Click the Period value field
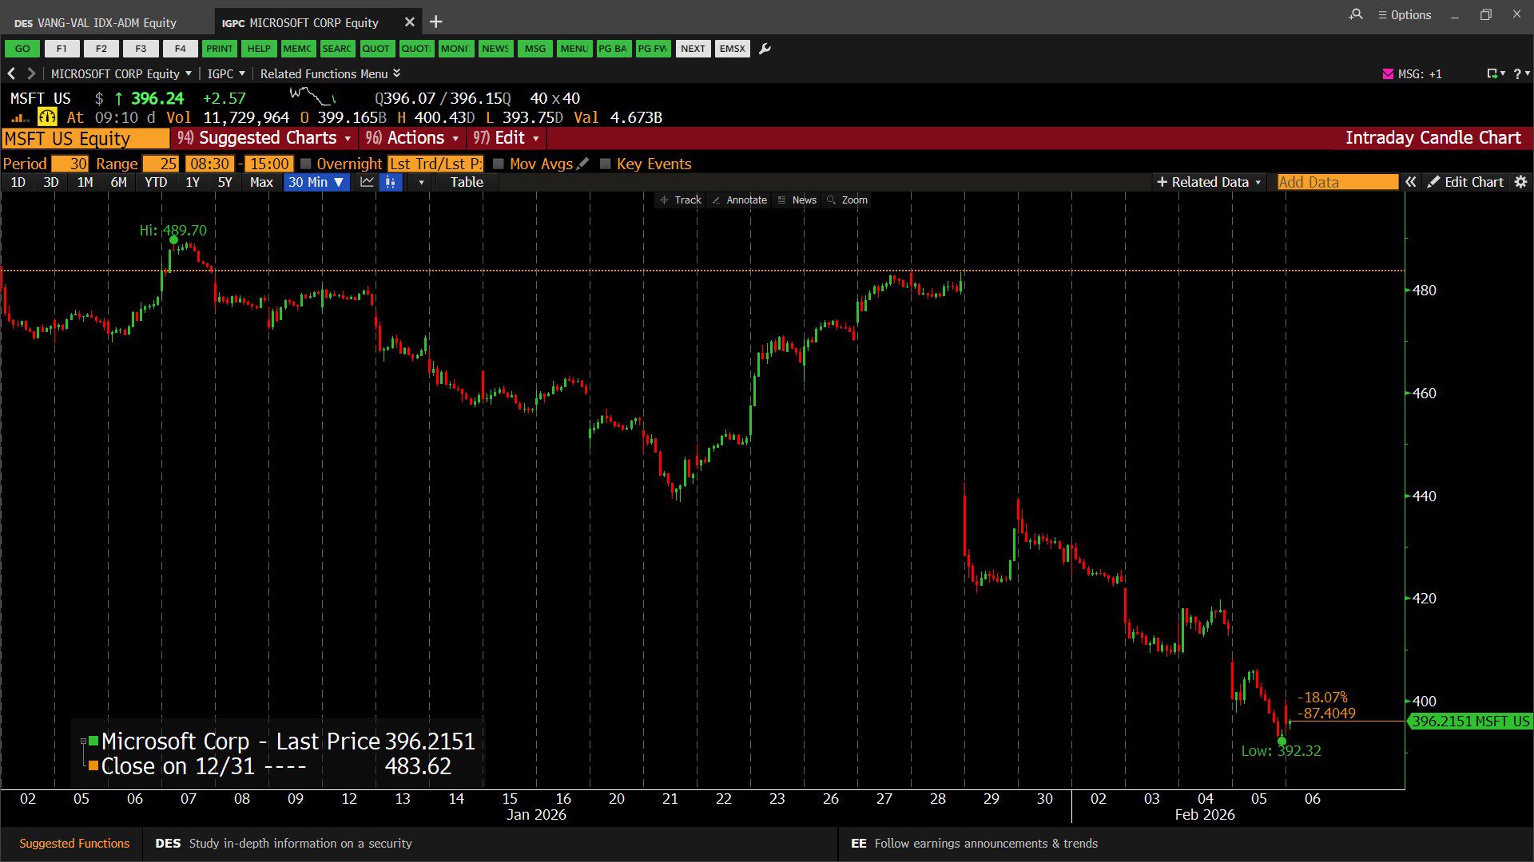 pyautogui.click(x=70, y=164)
